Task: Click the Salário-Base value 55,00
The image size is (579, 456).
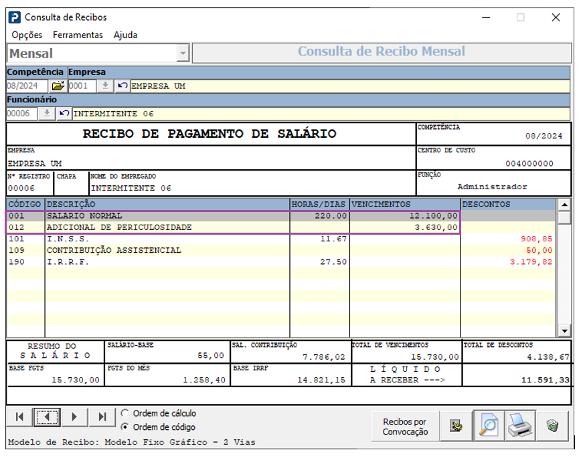Action: click(x=210, y=355)
